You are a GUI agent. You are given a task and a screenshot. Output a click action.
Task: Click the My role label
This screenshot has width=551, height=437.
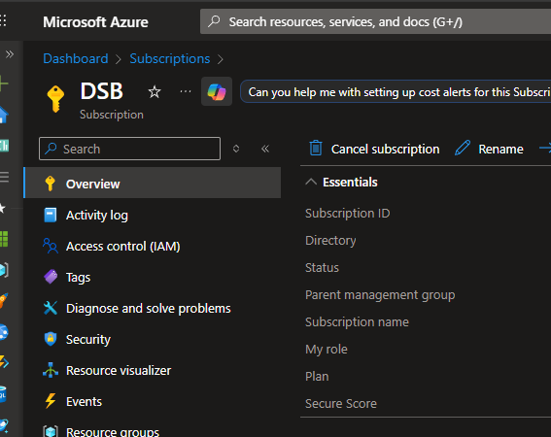[x=327, y=350]
